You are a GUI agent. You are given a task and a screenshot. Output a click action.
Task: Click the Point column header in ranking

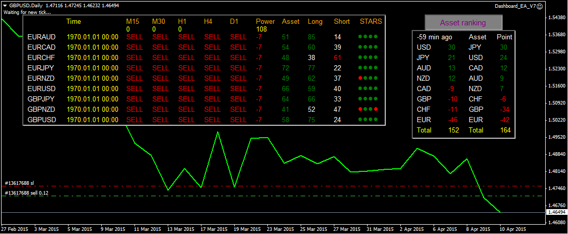(x=504, y=37)
